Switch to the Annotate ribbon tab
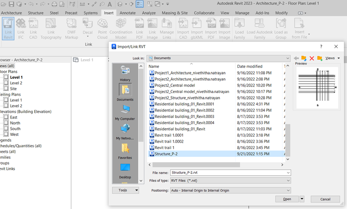347x209 pixels. click(x=128, y=13)
